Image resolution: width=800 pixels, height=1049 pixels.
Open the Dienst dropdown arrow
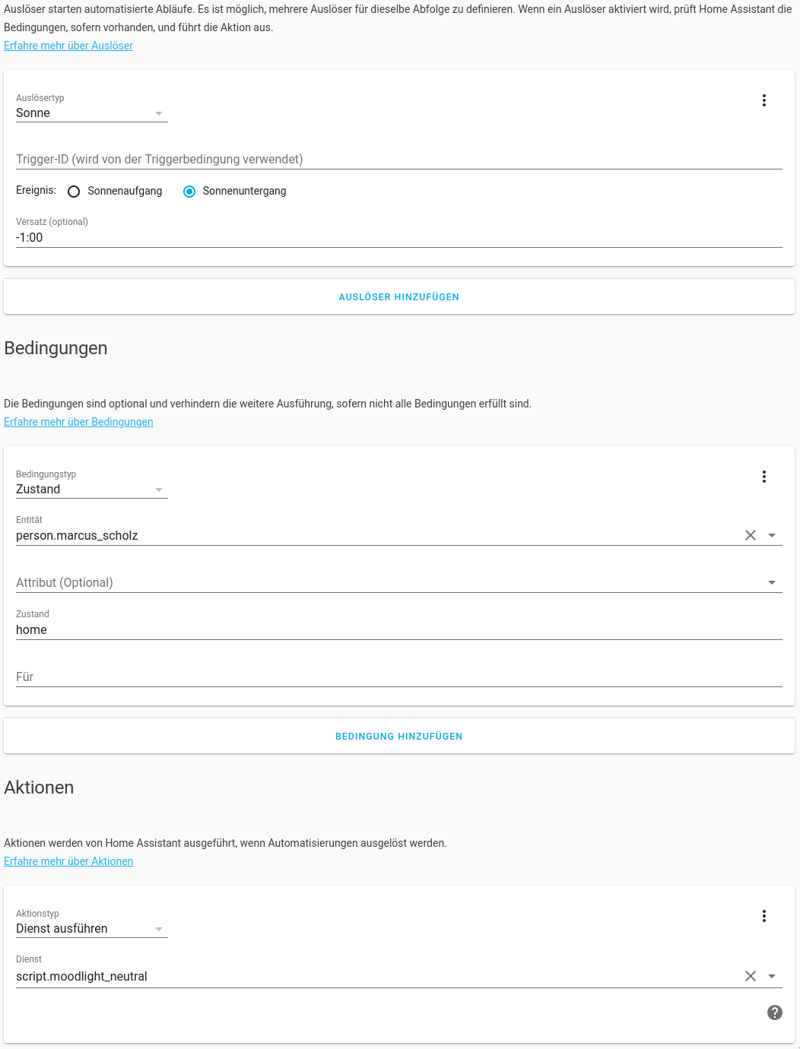point(772,976)
